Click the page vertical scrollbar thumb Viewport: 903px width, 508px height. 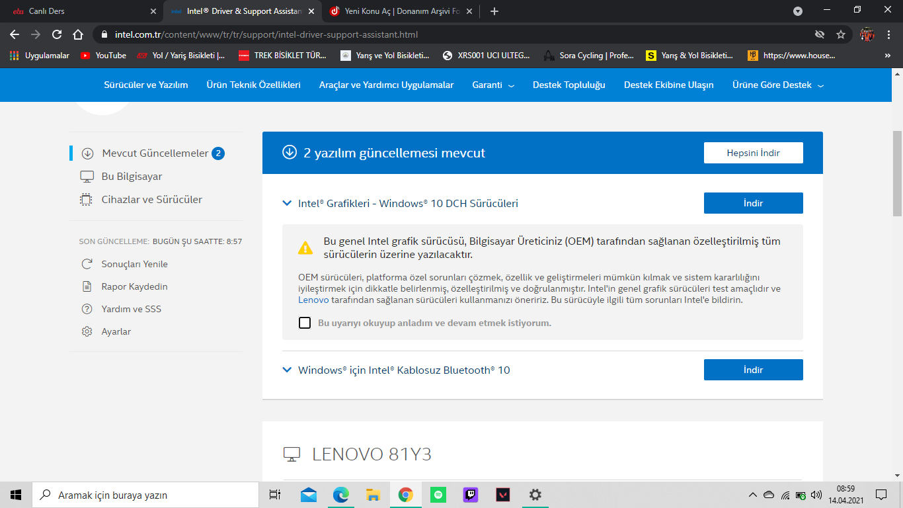(897, 173)
